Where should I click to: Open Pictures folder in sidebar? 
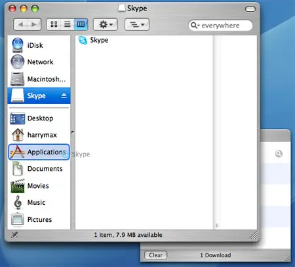(x=39, y=219)
